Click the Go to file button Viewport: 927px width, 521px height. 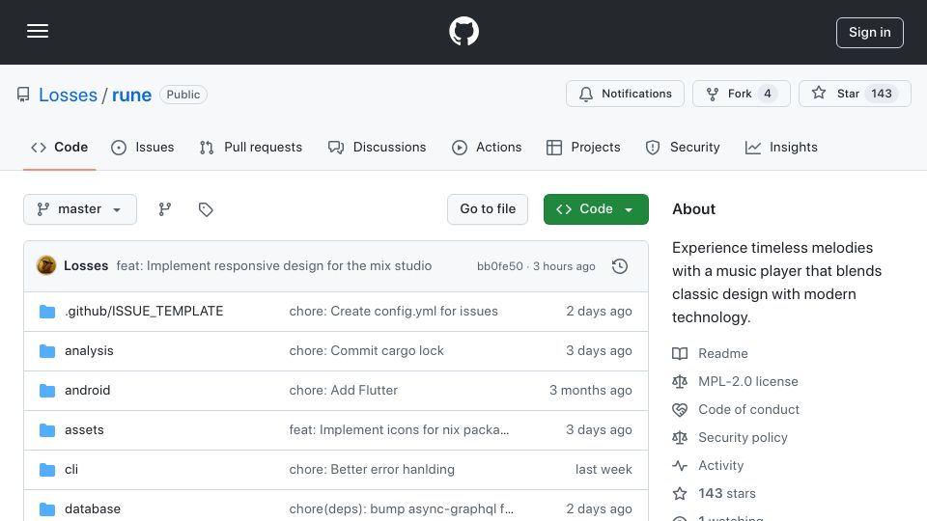487,209
